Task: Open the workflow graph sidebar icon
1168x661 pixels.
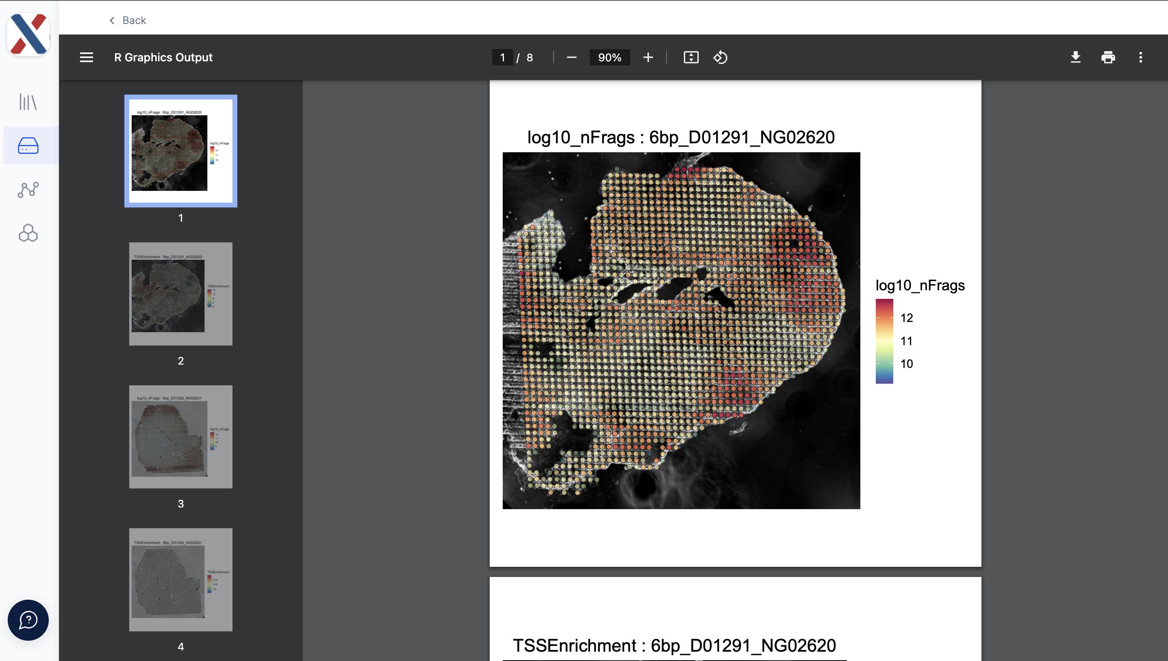Action: point(28,189)
